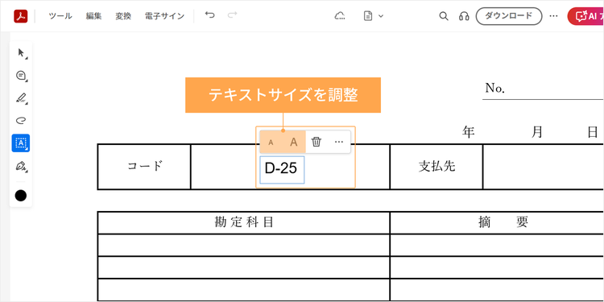Click the 支払先 table cell

436,167
